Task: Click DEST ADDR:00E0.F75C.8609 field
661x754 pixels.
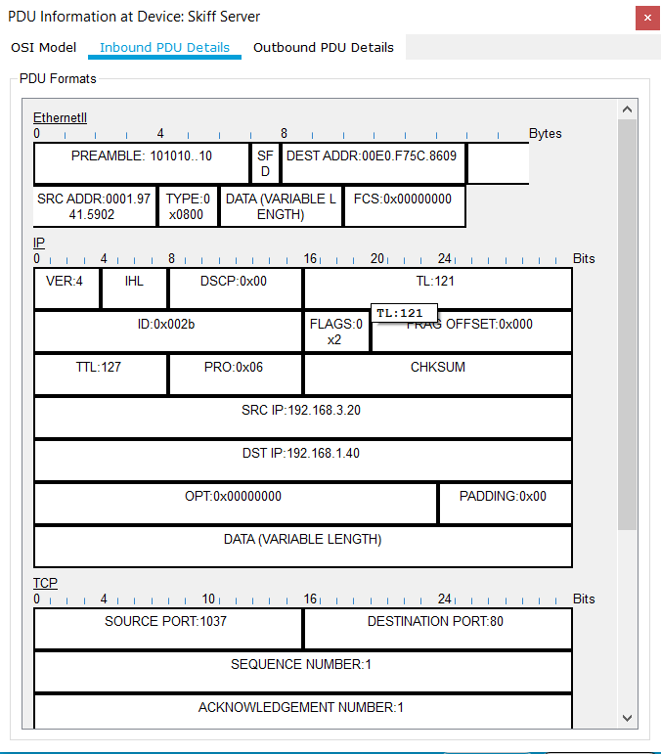Action: point(374,163)
